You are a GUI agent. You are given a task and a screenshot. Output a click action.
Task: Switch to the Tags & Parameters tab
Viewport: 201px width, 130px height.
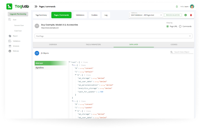pos(93,44)
